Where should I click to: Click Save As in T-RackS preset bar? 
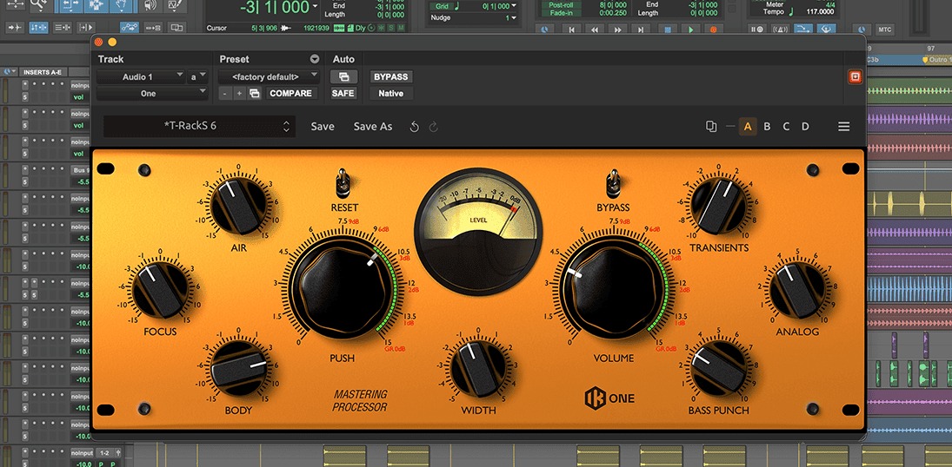point(373,126)
